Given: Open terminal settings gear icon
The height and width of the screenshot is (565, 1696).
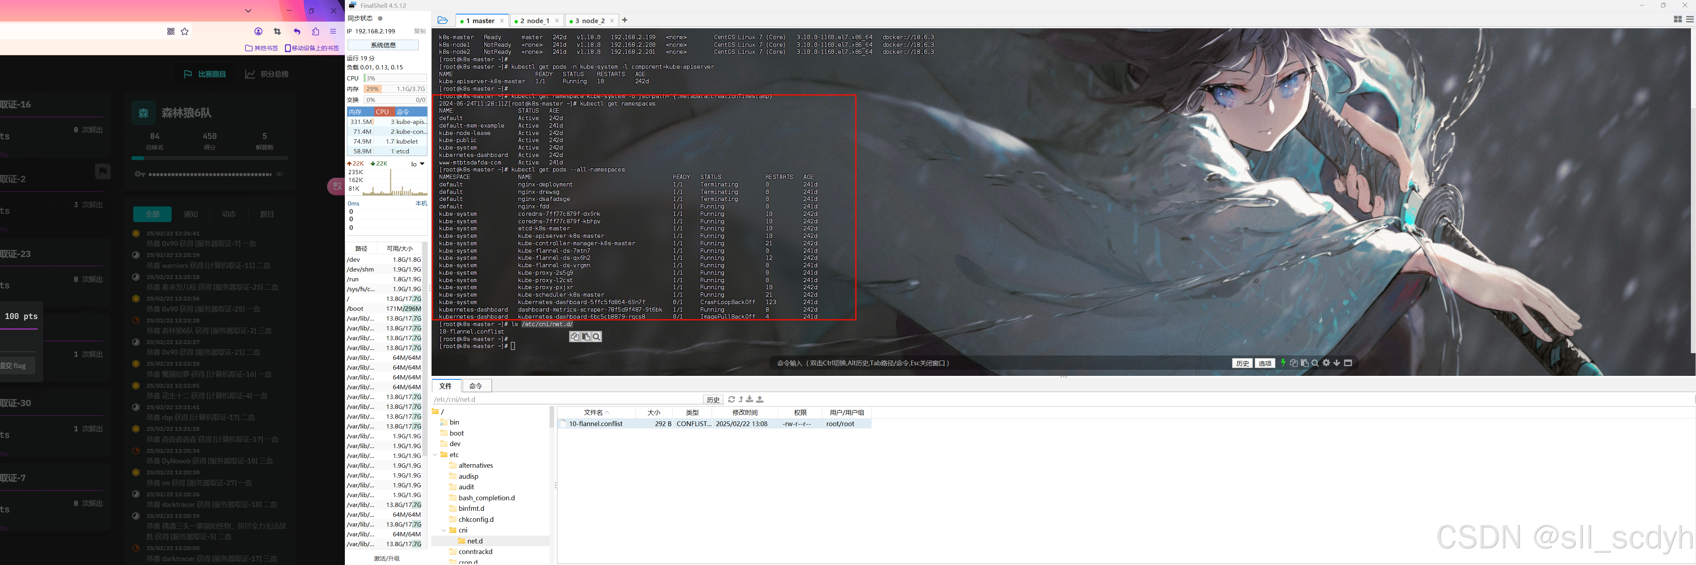Looking at the screenshot, I should [1326, 363].
